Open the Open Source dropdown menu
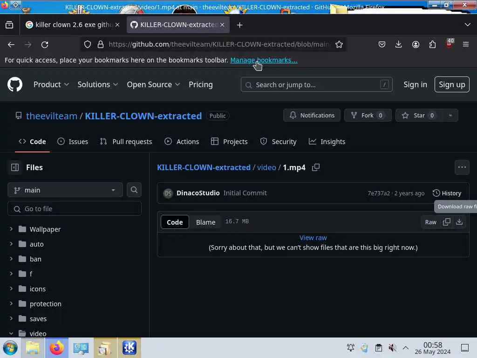Screen dimensions: 477x358 pos(153,84)
